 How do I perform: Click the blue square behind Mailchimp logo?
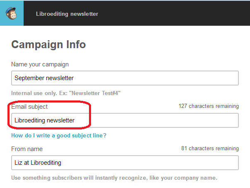(3, 22)
